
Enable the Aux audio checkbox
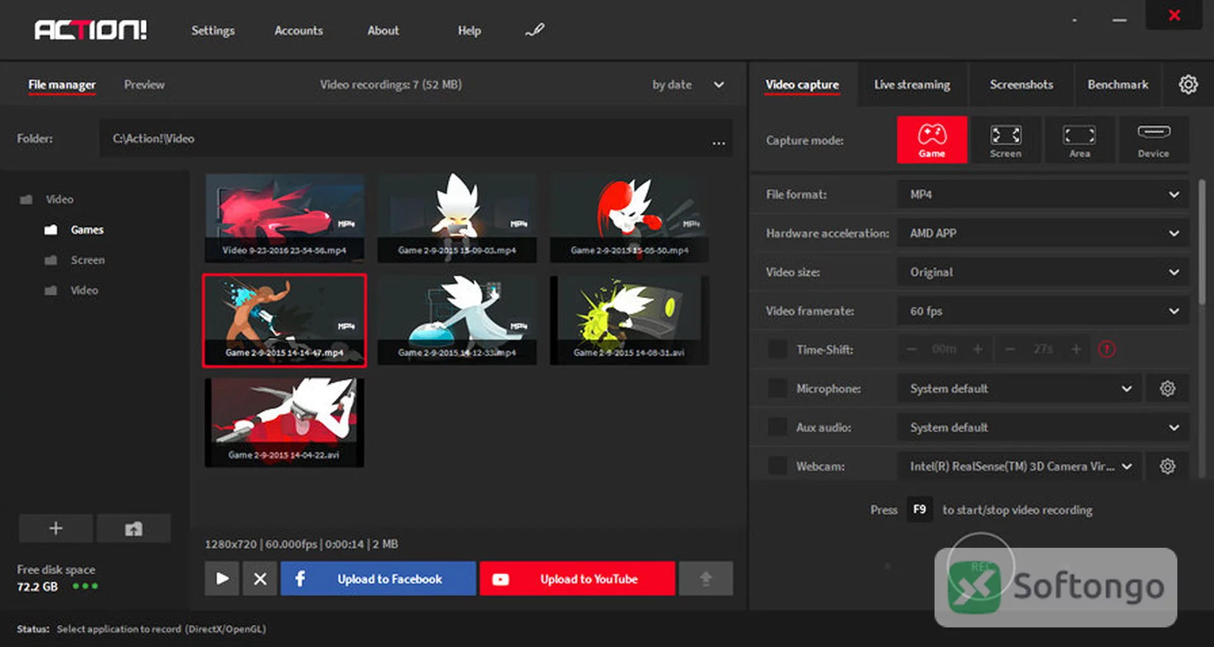point(777,428)
